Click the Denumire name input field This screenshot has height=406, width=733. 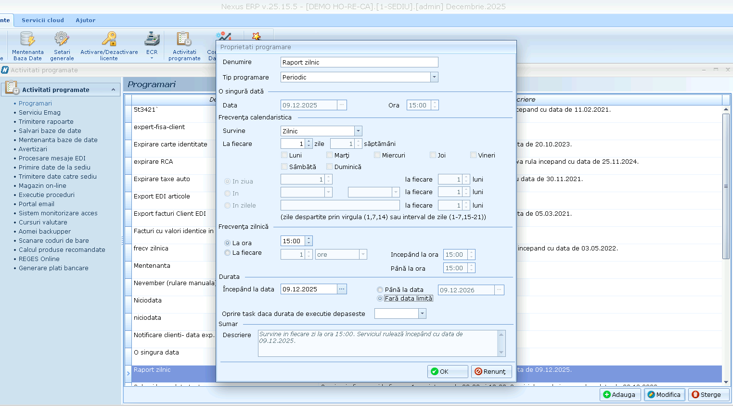(x=359, y=62)
